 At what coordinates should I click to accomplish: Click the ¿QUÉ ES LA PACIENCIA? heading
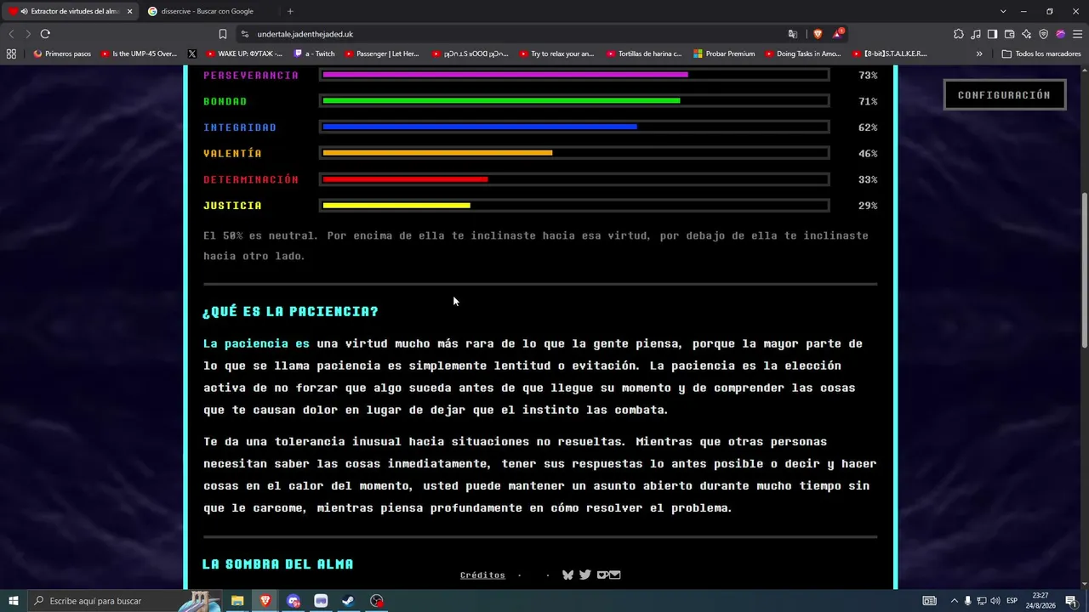(x=290, y=311)
